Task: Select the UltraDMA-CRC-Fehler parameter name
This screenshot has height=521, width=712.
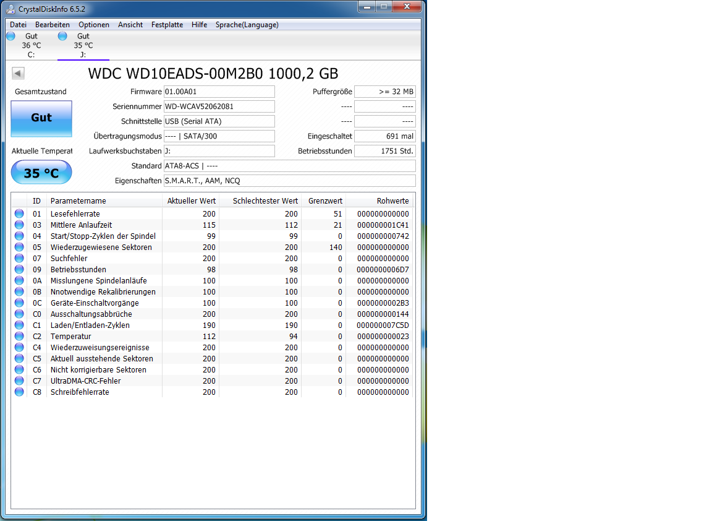Action: click(85, 381)
